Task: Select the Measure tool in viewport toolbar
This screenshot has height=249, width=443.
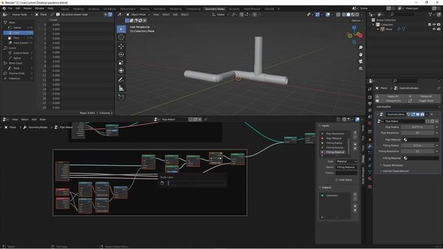Action: pos(121,88)
